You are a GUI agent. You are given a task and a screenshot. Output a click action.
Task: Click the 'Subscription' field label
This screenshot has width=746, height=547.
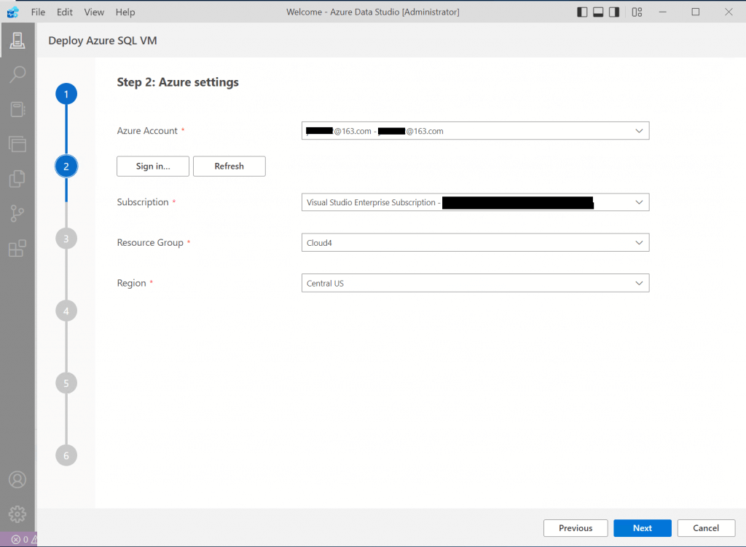(143, 202)
